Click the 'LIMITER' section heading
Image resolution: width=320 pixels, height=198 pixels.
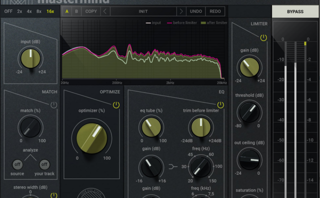coord(259,24)
